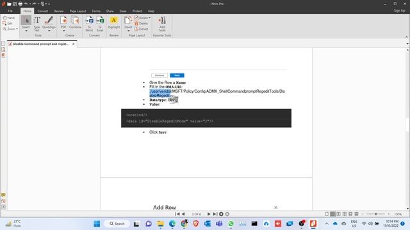Expand the PDF create dropdown arrow
Screen dimensions: 410x230
(x=63, y=31)
